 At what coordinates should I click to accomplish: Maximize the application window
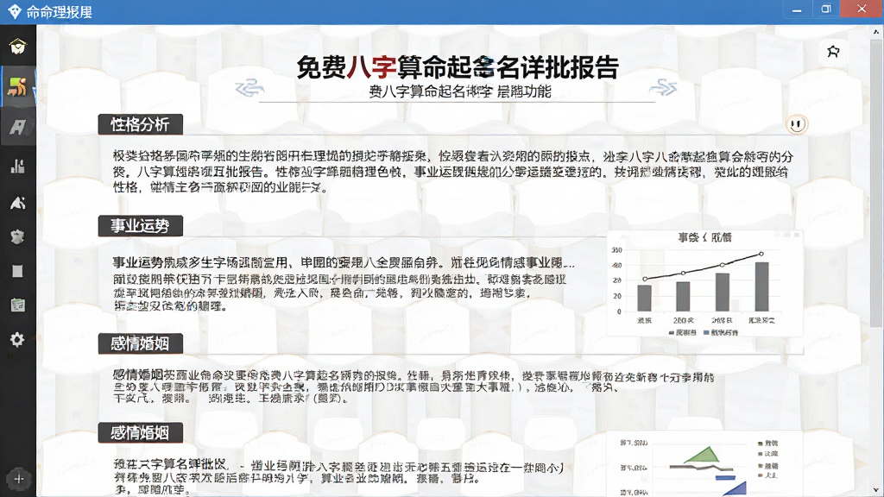pos(826,9)
